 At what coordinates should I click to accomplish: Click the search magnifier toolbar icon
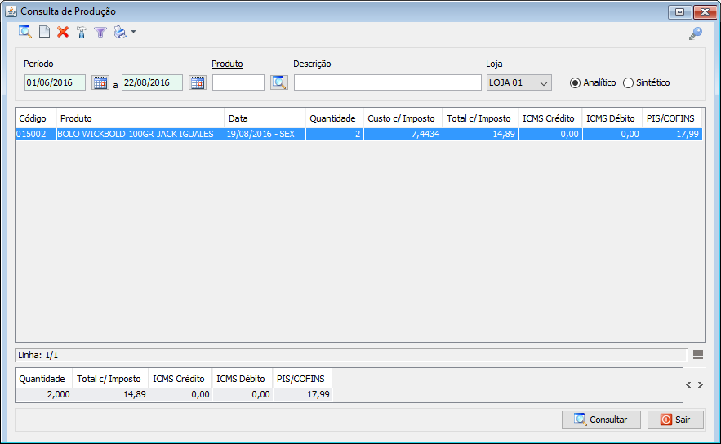25,33
